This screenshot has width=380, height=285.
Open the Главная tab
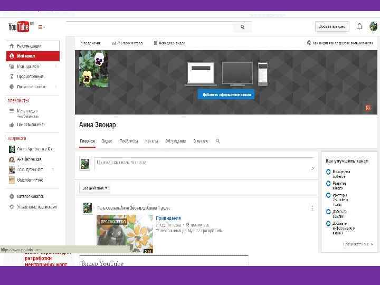(87, 141)
